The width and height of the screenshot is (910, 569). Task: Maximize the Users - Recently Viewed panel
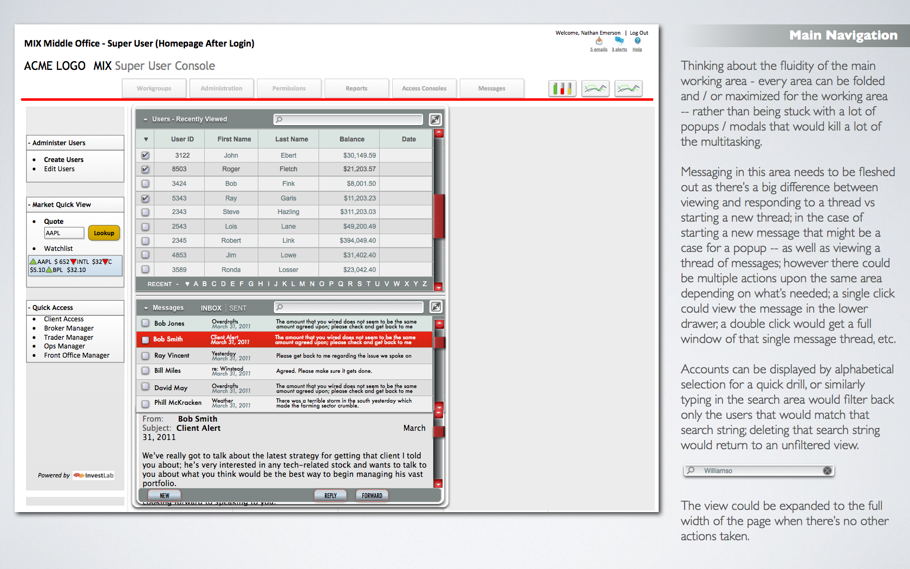[x=435, y=119]
